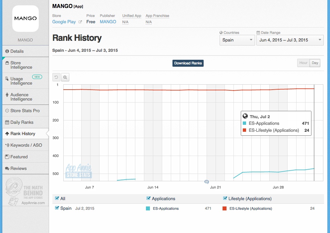Screen dimensions: 330x233
Task: Click the cyan ES-Applications legend swatch
Action: click(x=148, y=208)
